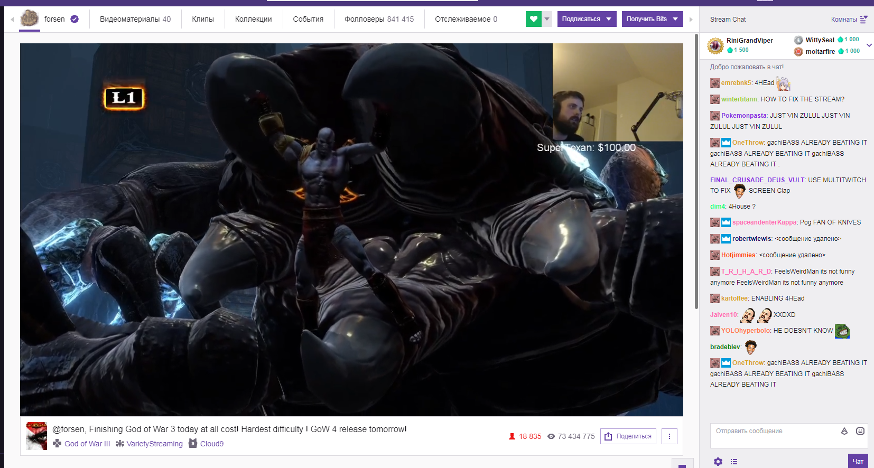Reveal robertwlewis's deleted message
This screenshot has width=874, height=468.
pos(808,239)
